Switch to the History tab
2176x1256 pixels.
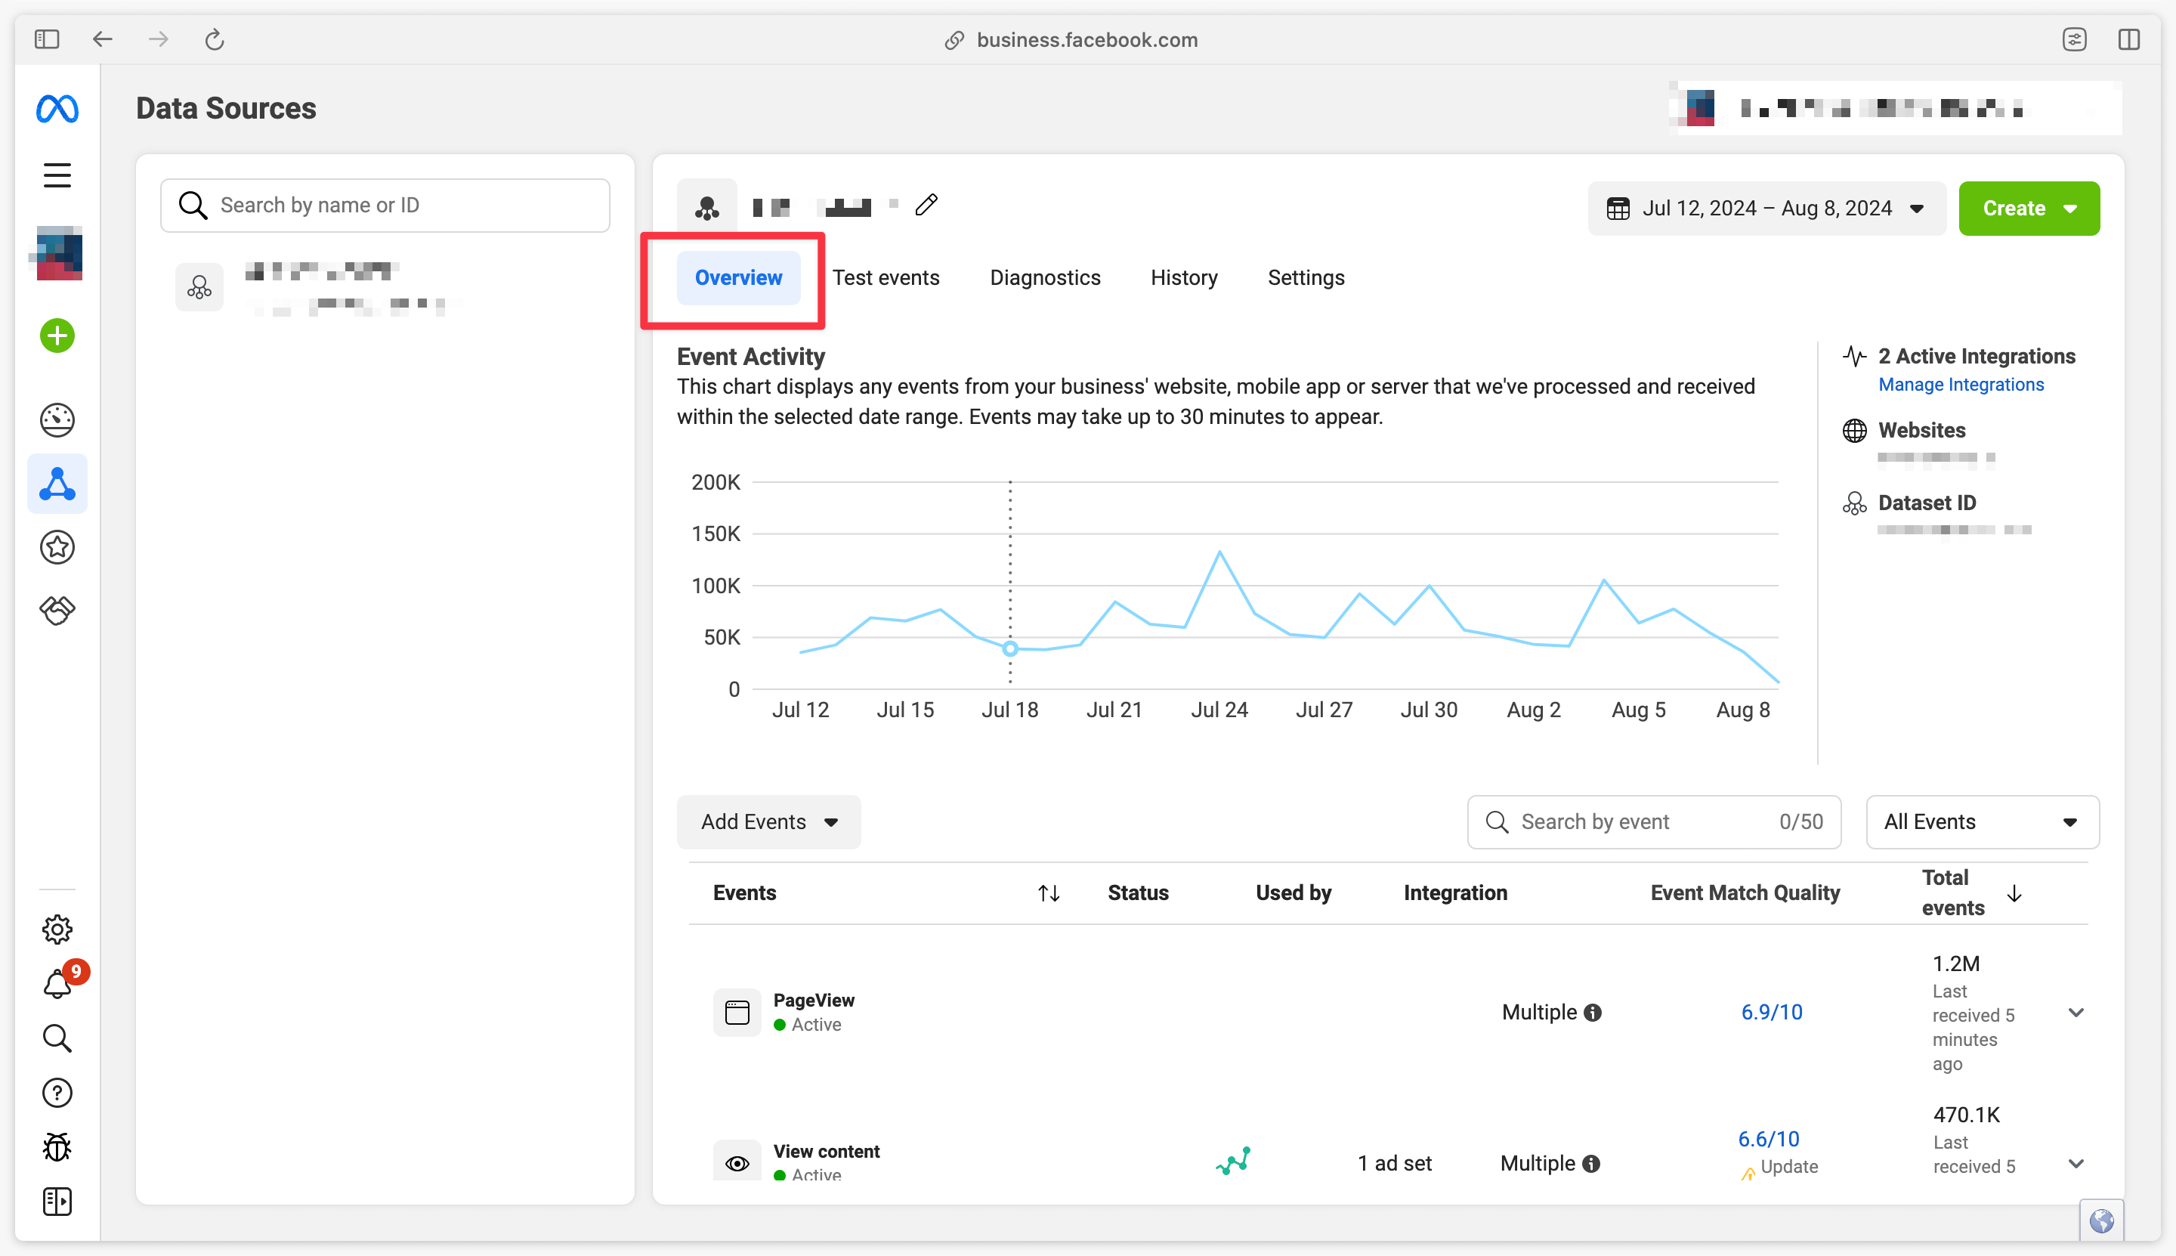(1183, 278)
